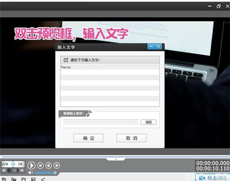Minimize the main application window

(210, 6)
